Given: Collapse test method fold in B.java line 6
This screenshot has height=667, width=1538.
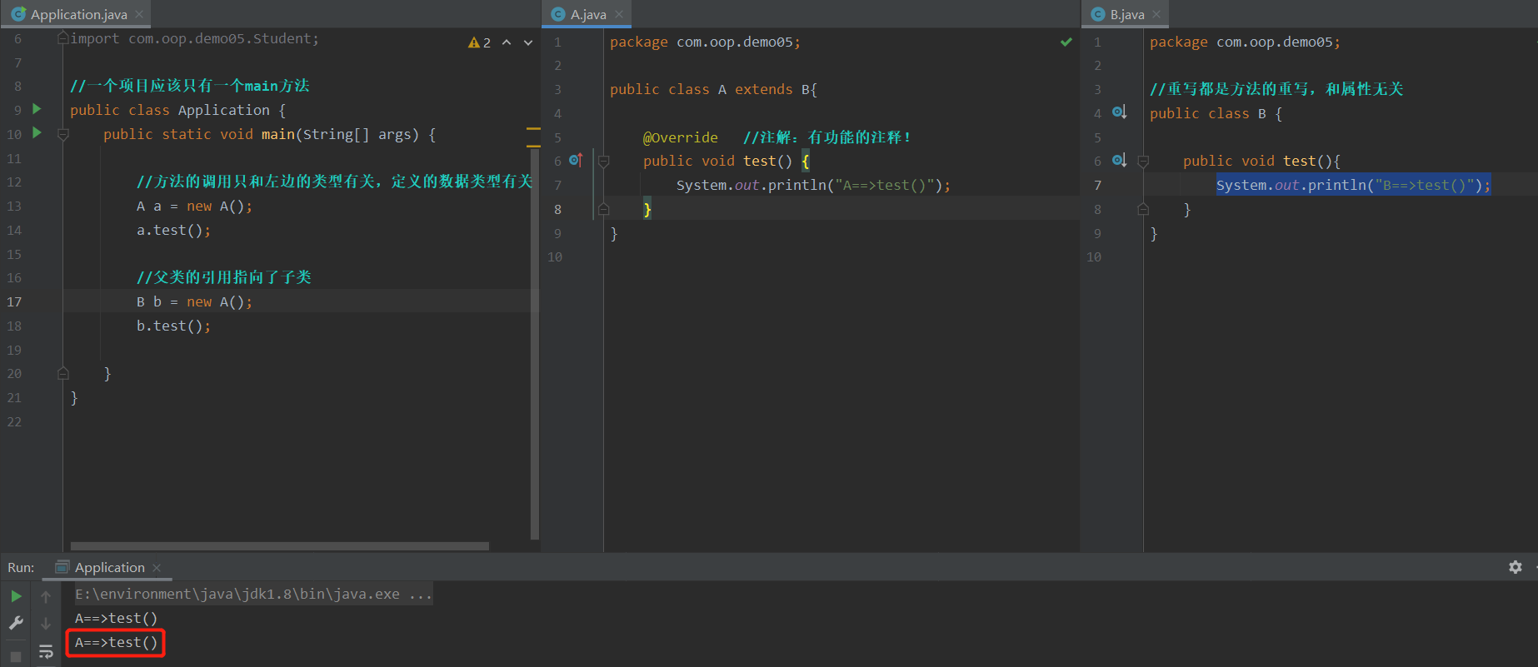Looking at the screenshot, I should tap(1143, 161).
